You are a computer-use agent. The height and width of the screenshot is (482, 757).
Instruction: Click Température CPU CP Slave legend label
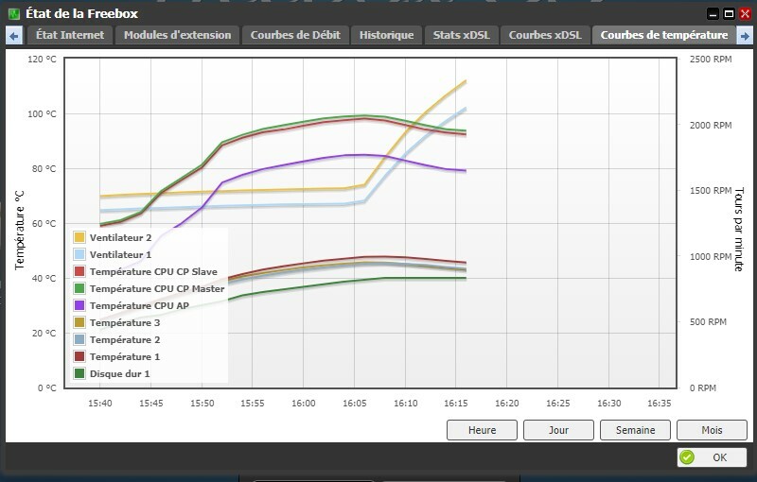pos(153,272)
